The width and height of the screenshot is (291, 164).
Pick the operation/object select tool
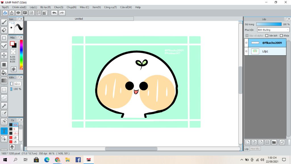[x=4, y=139]
